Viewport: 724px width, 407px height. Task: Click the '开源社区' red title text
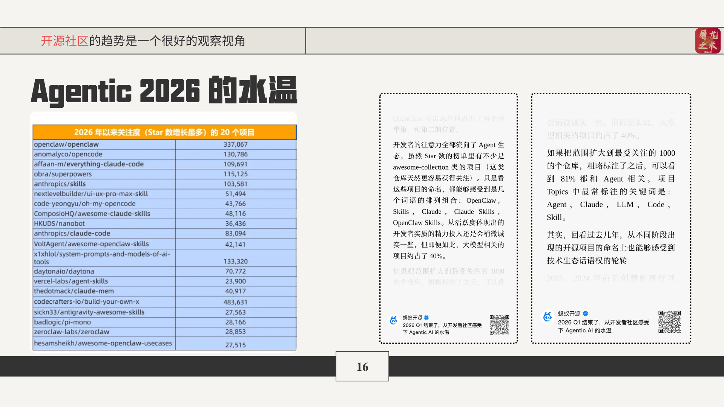(64, 41)
